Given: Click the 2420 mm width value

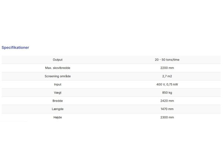Looking at the screenshot, I should (167, 101).
